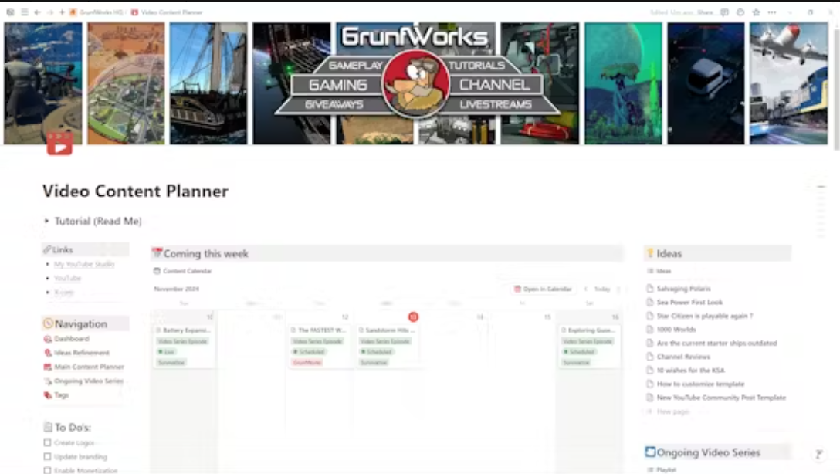Go back with the left arrow
The height and width of the screenshot is (474, 840).
[37, 12]
